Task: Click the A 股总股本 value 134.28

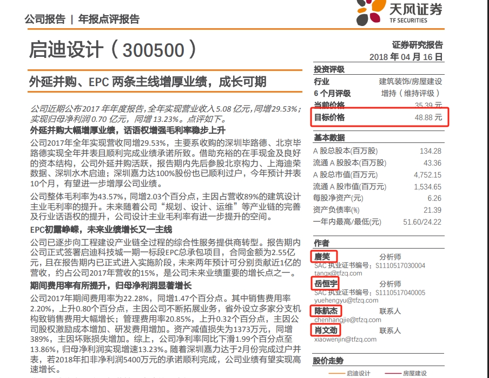Action: (x=431, y=151)
